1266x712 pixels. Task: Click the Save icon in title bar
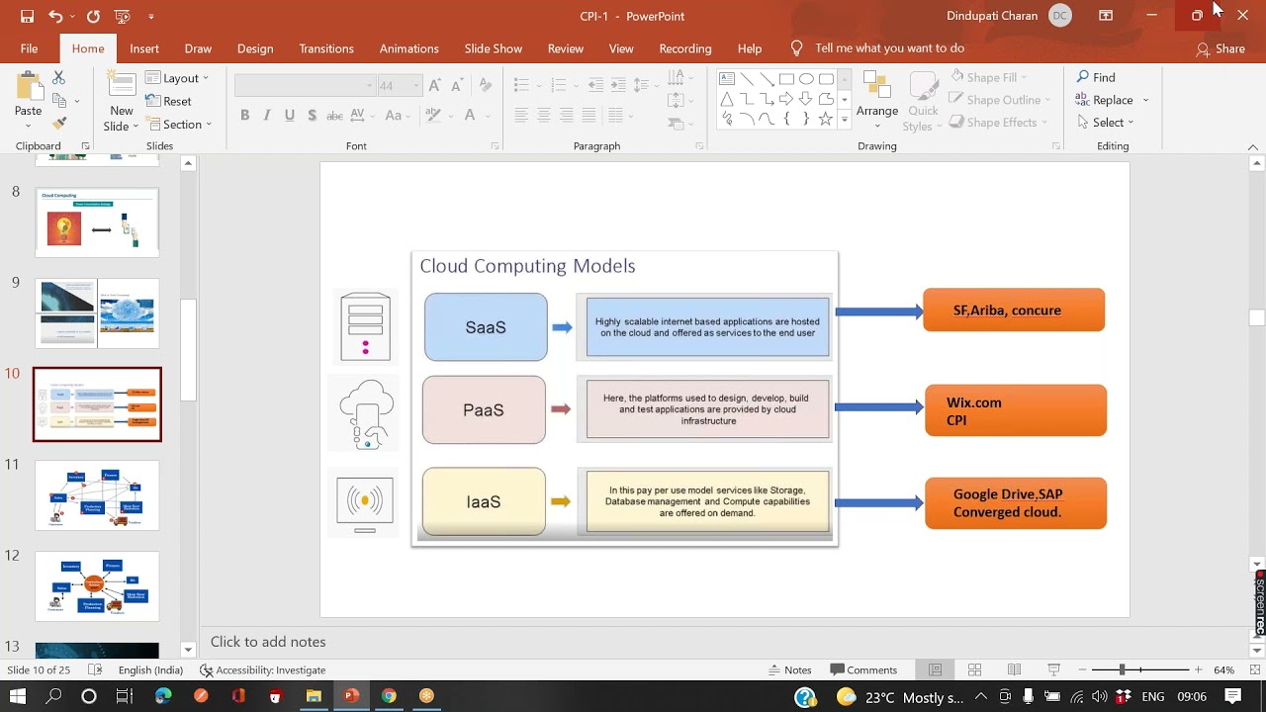27,16
